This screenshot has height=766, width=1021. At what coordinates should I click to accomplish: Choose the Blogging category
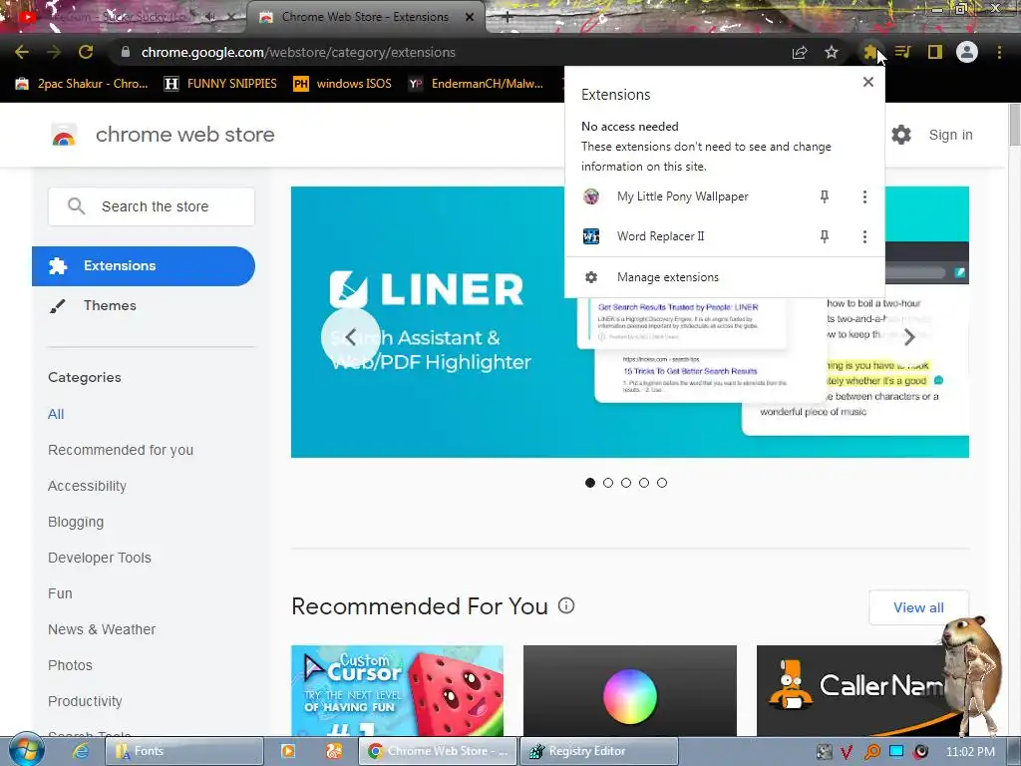pyautogui.click(x=76, y=522)
